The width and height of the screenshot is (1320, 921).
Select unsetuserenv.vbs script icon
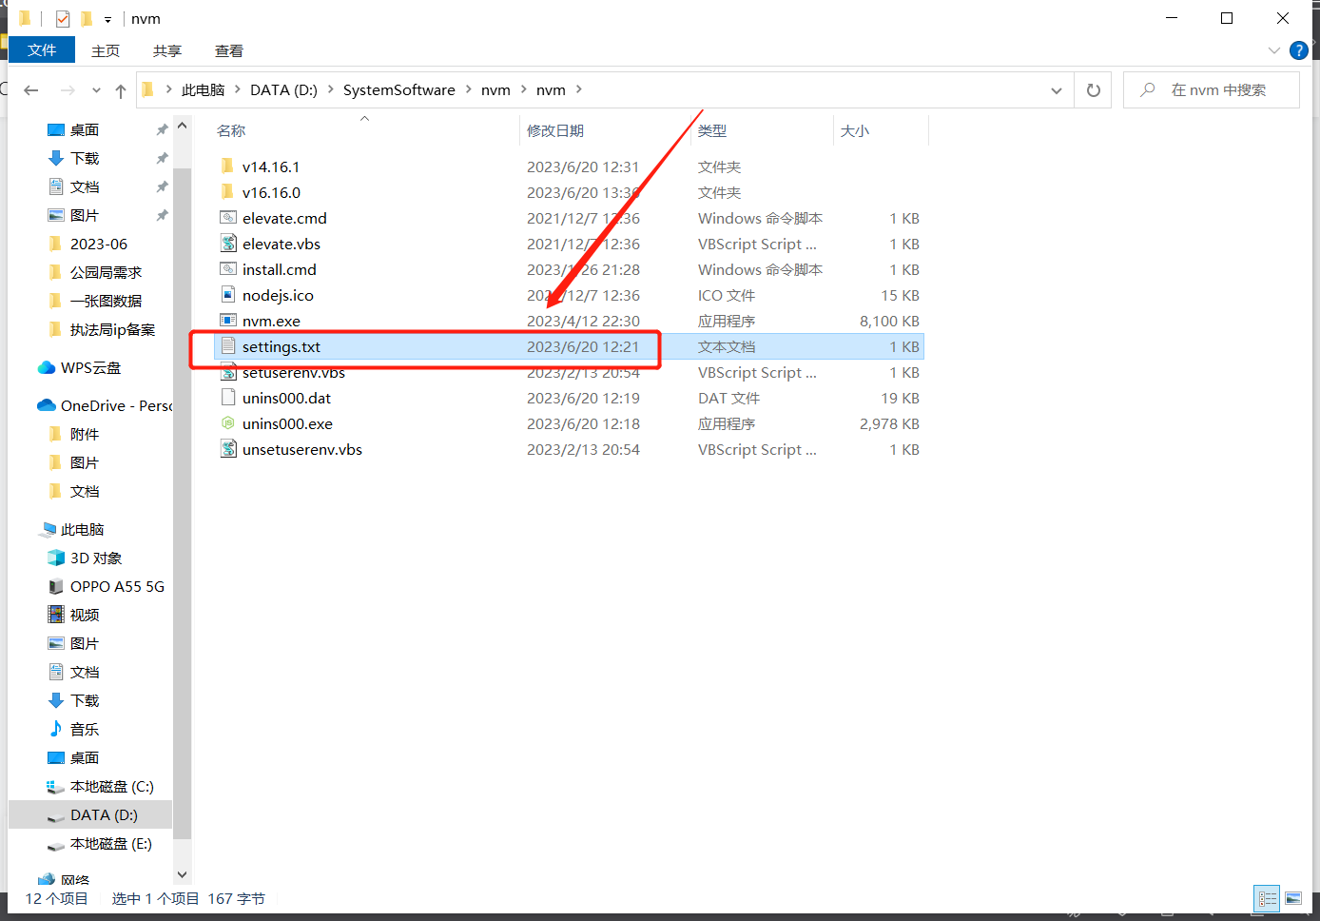(228, 449)
